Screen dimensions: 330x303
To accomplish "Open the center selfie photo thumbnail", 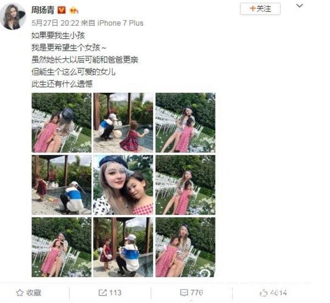I will pos(123,185).
